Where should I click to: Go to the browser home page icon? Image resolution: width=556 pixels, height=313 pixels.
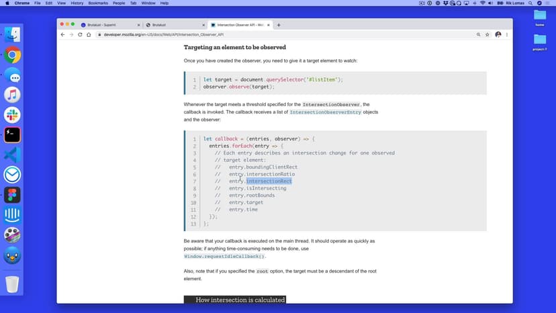click(89, 34)
